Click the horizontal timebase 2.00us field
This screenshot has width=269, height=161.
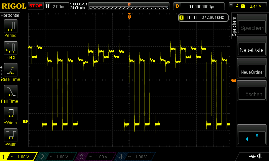point(57,6)
